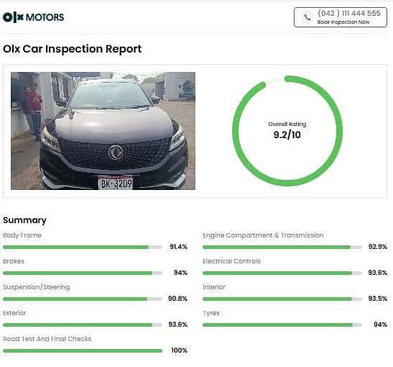Viewport: 393px width, 367px height.
Task: Click the Body Frame progress bar
Action: coord(83,248)
